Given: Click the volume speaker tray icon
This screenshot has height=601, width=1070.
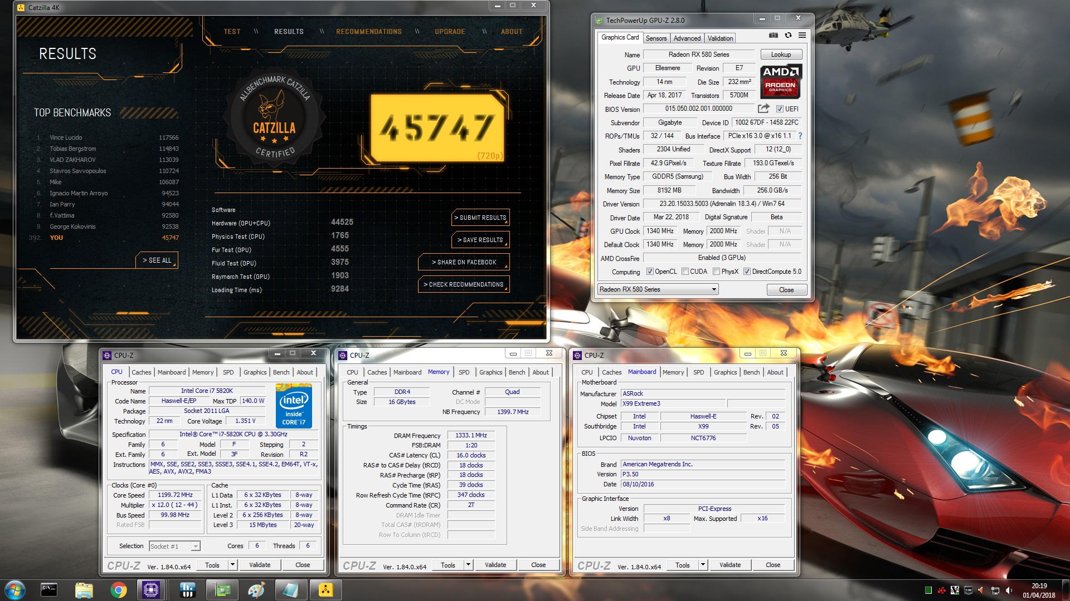Looking at the screenshot, I should (x=1009, y=590).
